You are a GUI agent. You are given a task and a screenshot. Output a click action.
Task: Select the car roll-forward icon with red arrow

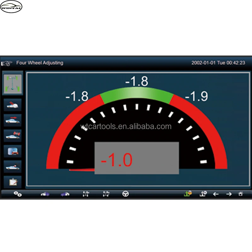pyautogui.click(x=13, y=120)
